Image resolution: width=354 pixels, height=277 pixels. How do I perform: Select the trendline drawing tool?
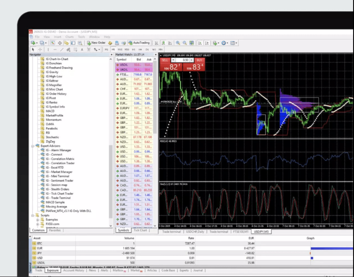[x=61, y=49]
